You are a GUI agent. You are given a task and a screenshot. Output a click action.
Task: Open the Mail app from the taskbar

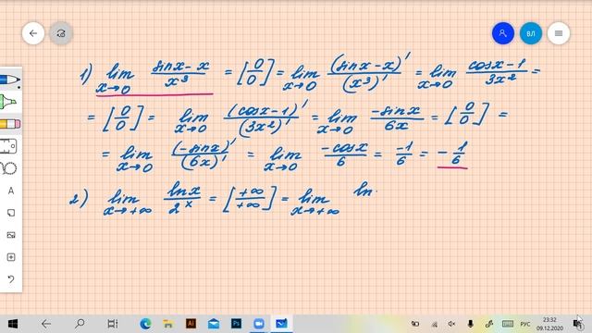(214, 324)
